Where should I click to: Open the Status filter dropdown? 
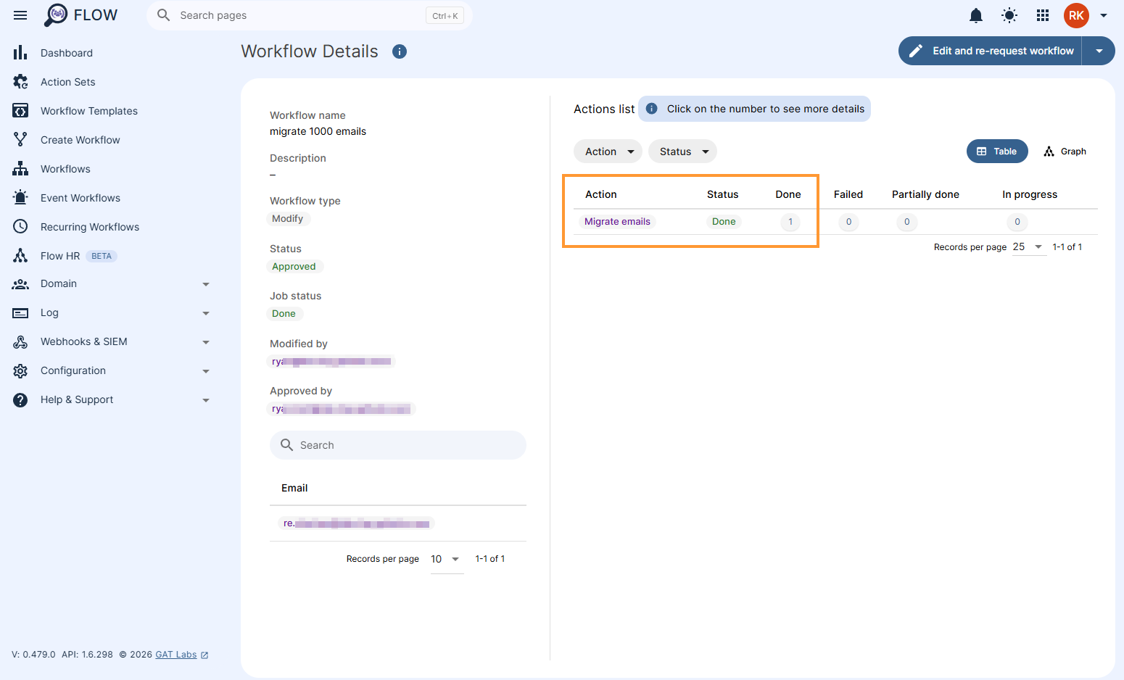[x=682, y=152]
